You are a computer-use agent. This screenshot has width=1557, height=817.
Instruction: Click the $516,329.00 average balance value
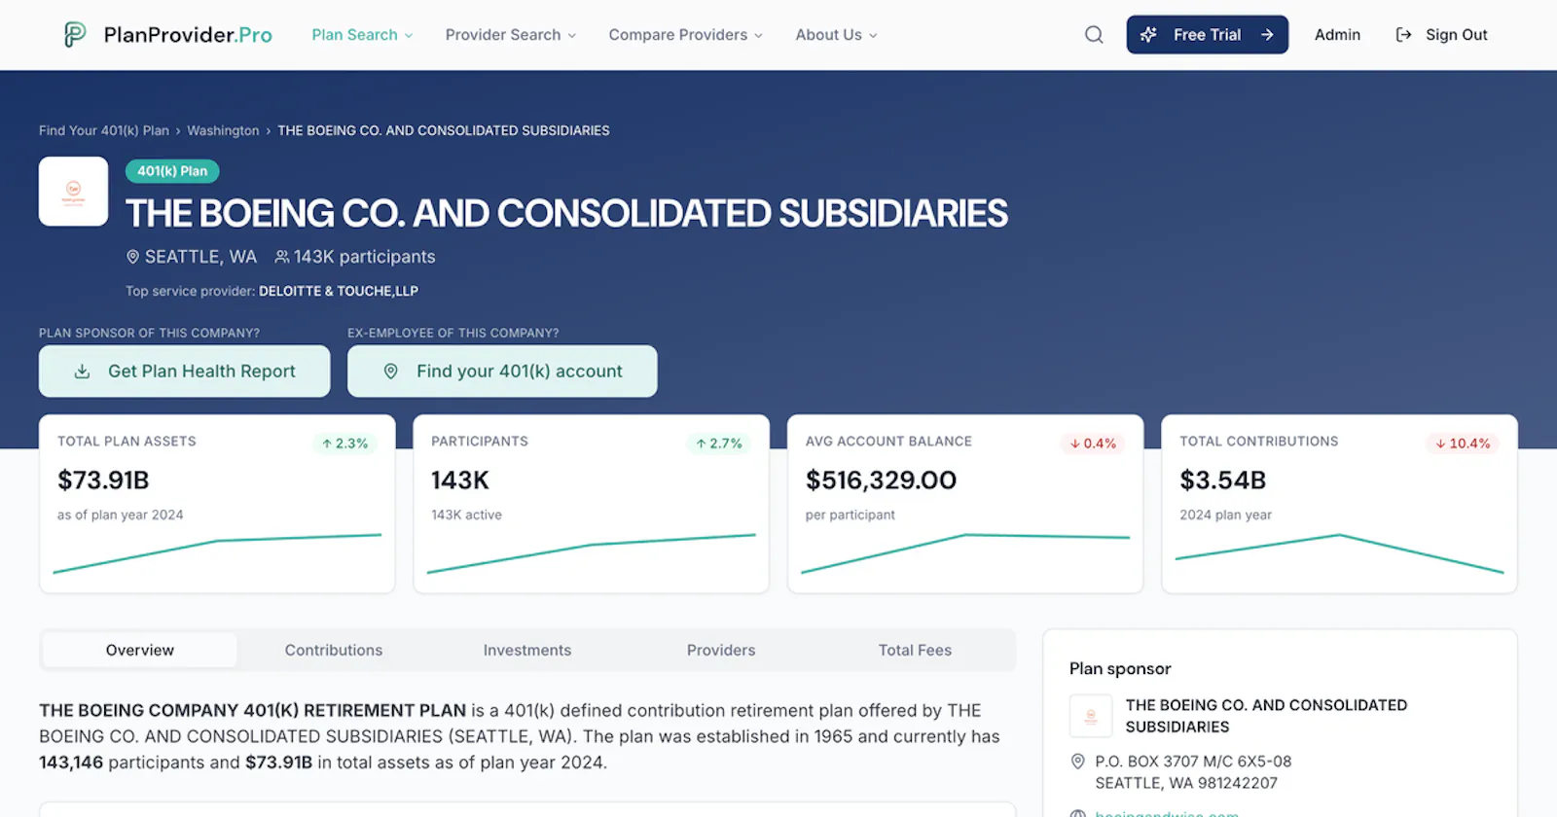pos(881,480)
